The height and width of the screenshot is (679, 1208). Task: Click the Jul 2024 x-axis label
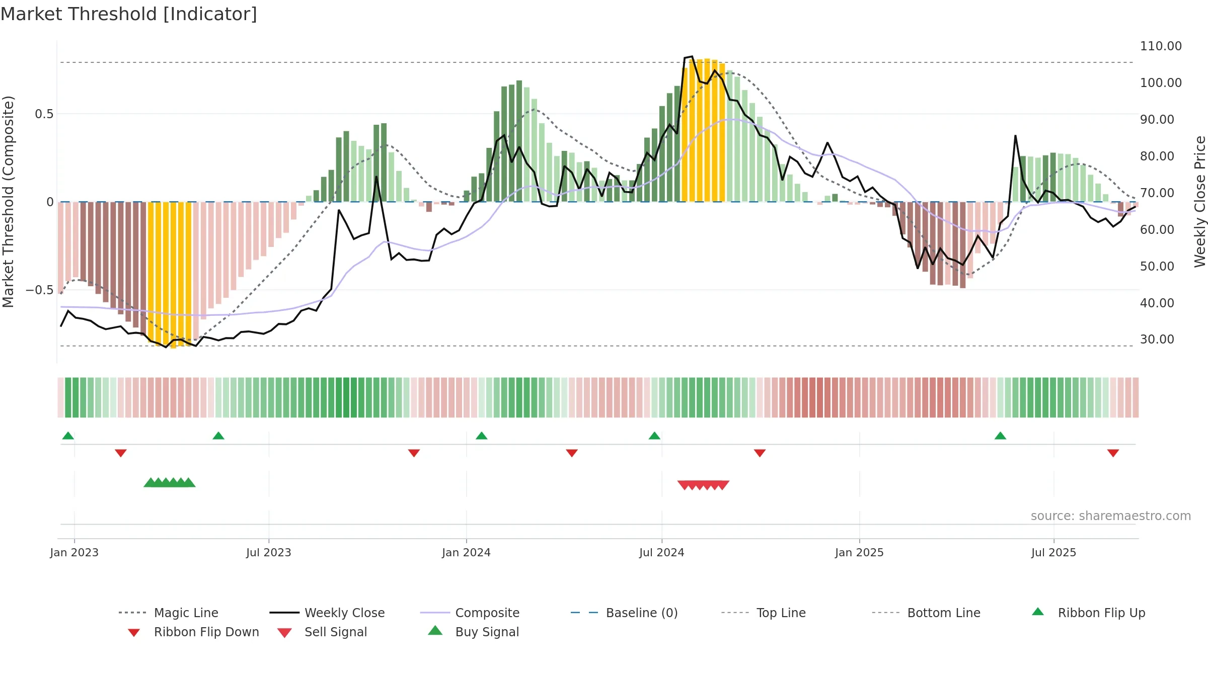click(662, 552)
